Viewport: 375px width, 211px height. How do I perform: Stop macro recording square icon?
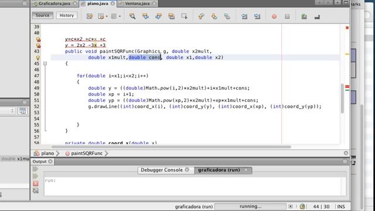tap(287, 16)
